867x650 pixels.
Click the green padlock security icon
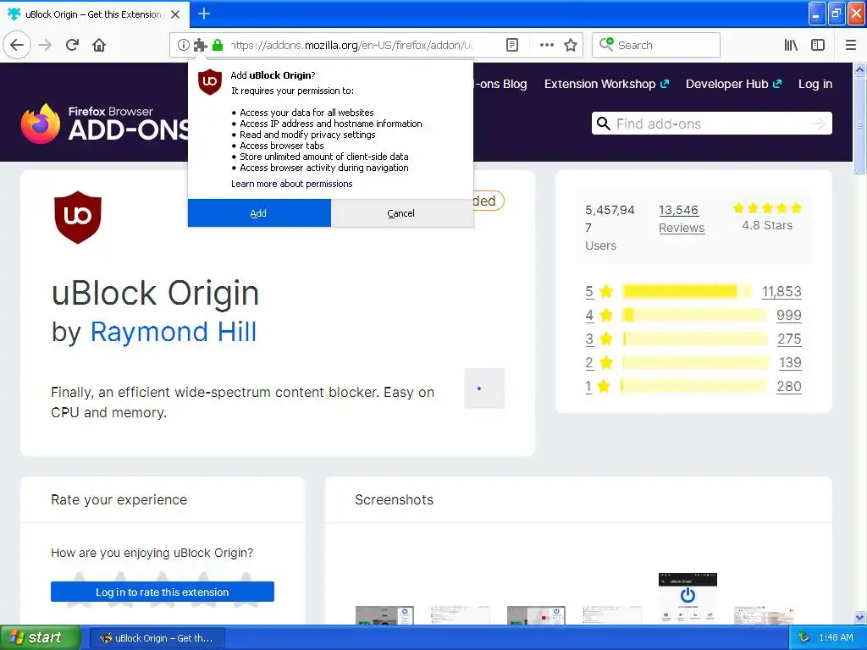click(218, 45)
